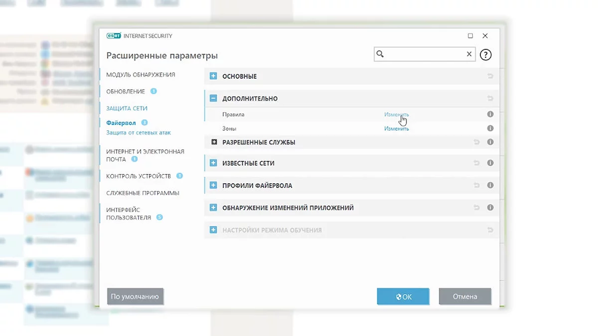Select Защита от сетевых атак item

pyautogui.click(x=139, y=133)
